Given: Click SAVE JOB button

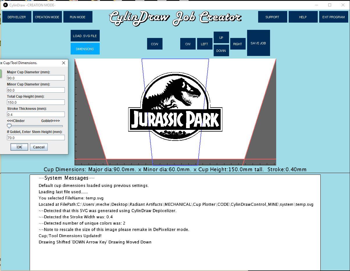Looking at the screenshot, I should click(x=258, y=43).
